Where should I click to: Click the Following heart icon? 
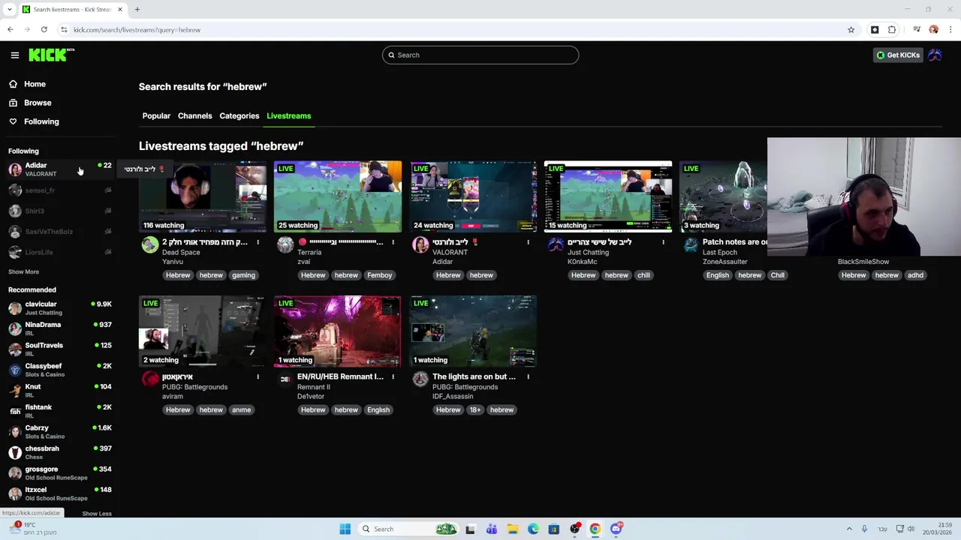coord(13,121)
